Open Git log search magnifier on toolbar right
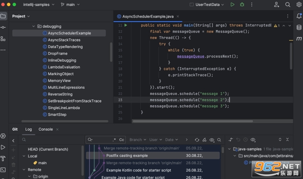Screen dimensions: 303x179 coord(219,140)
